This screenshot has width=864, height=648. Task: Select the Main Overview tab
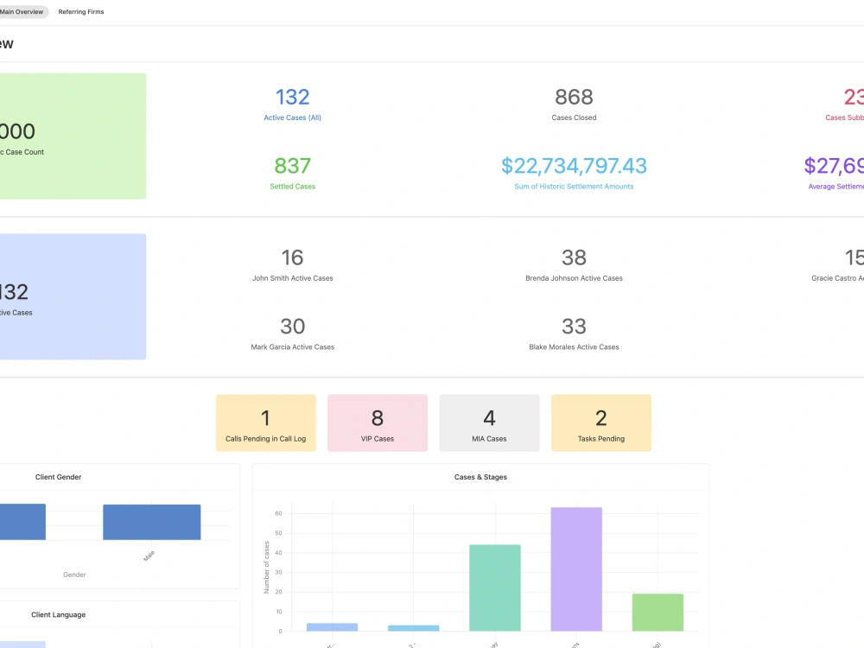coord(23,11)
